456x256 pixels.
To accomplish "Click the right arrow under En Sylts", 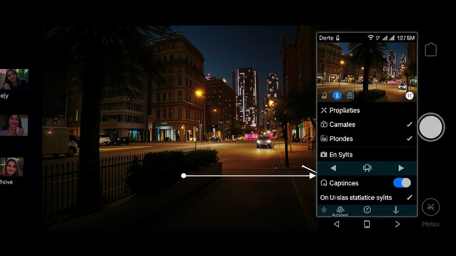I will click(401, 168).
